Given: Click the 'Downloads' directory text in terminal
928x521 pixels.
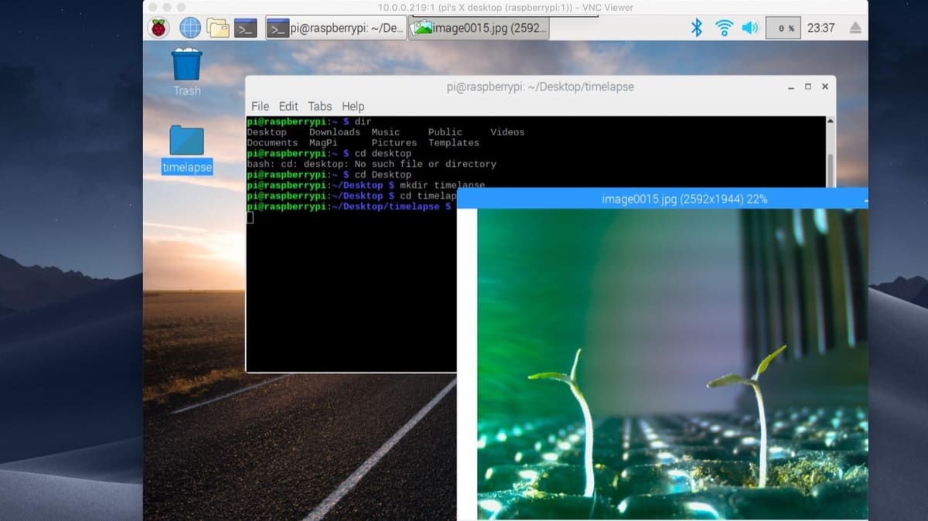Looking at the screenshot, I should pyautogui.click(x=335, y=132).
